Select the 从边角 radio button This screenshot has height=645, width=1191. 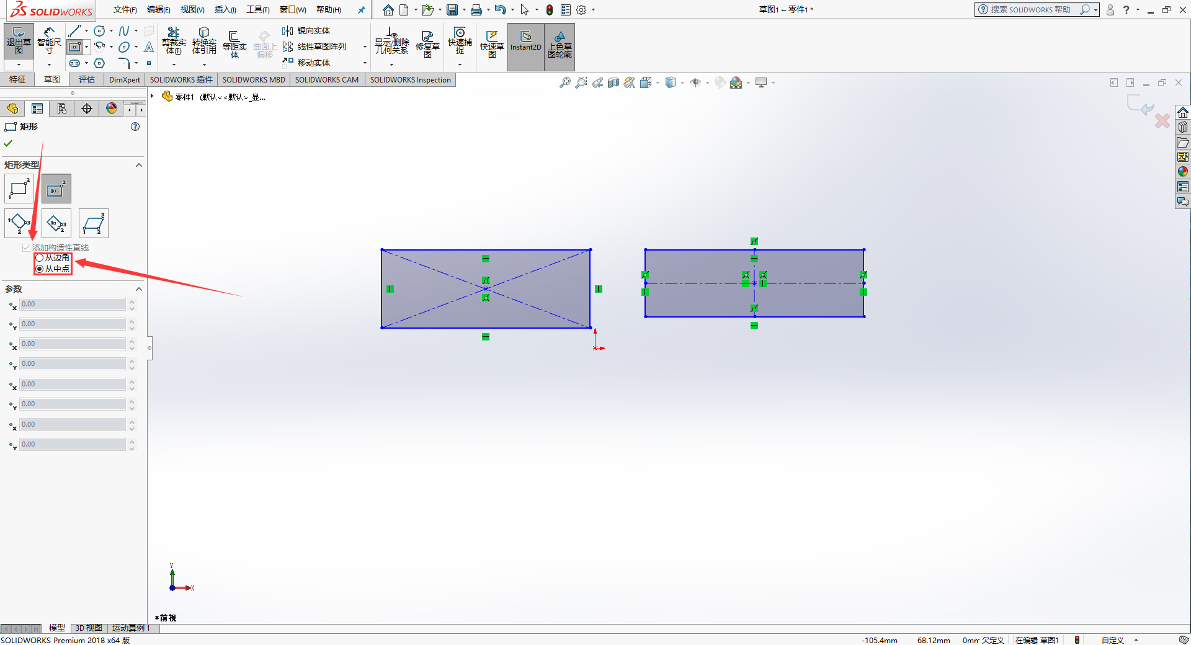[x=40, y=257]
